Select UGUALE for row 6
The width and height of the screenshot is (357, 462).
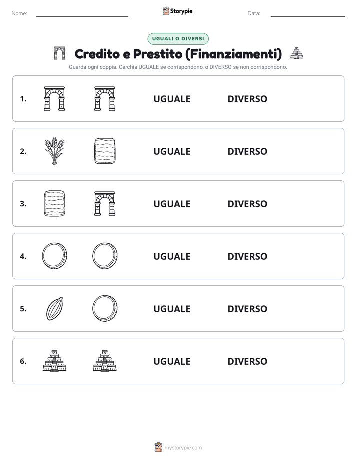172,361
